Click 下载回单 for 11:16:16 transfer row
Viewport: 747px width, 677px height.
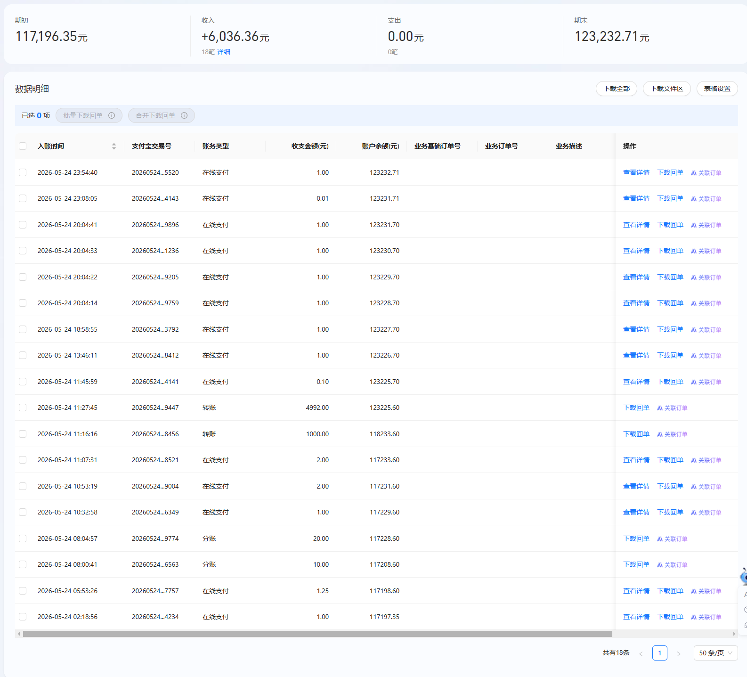click(636, 434)
